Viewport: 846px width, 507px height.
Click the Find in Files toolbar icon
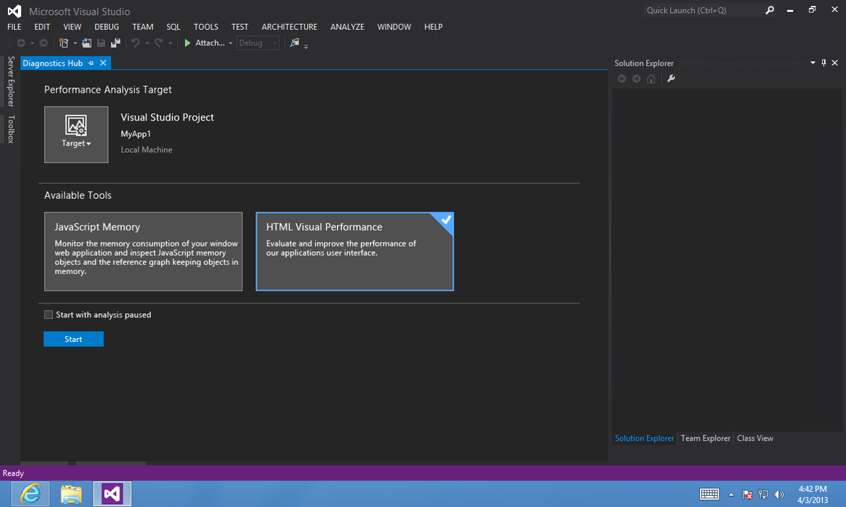click(x=295, y=43)
